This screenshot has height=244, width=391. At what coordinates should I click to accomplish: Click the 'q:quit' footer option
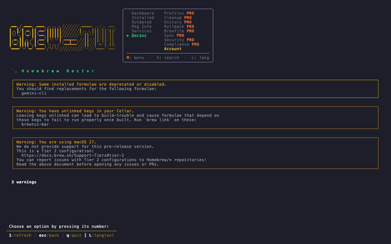coord(74,235)
